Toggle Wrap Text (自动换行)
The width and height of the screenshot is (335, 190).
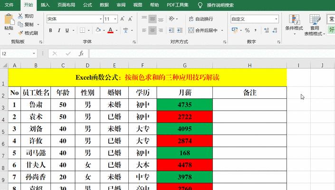coord(201,19)
